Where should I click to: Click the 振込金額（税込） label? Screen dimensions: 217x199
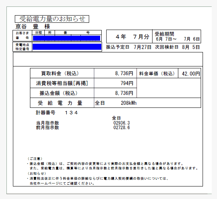[x=58, y=93]
